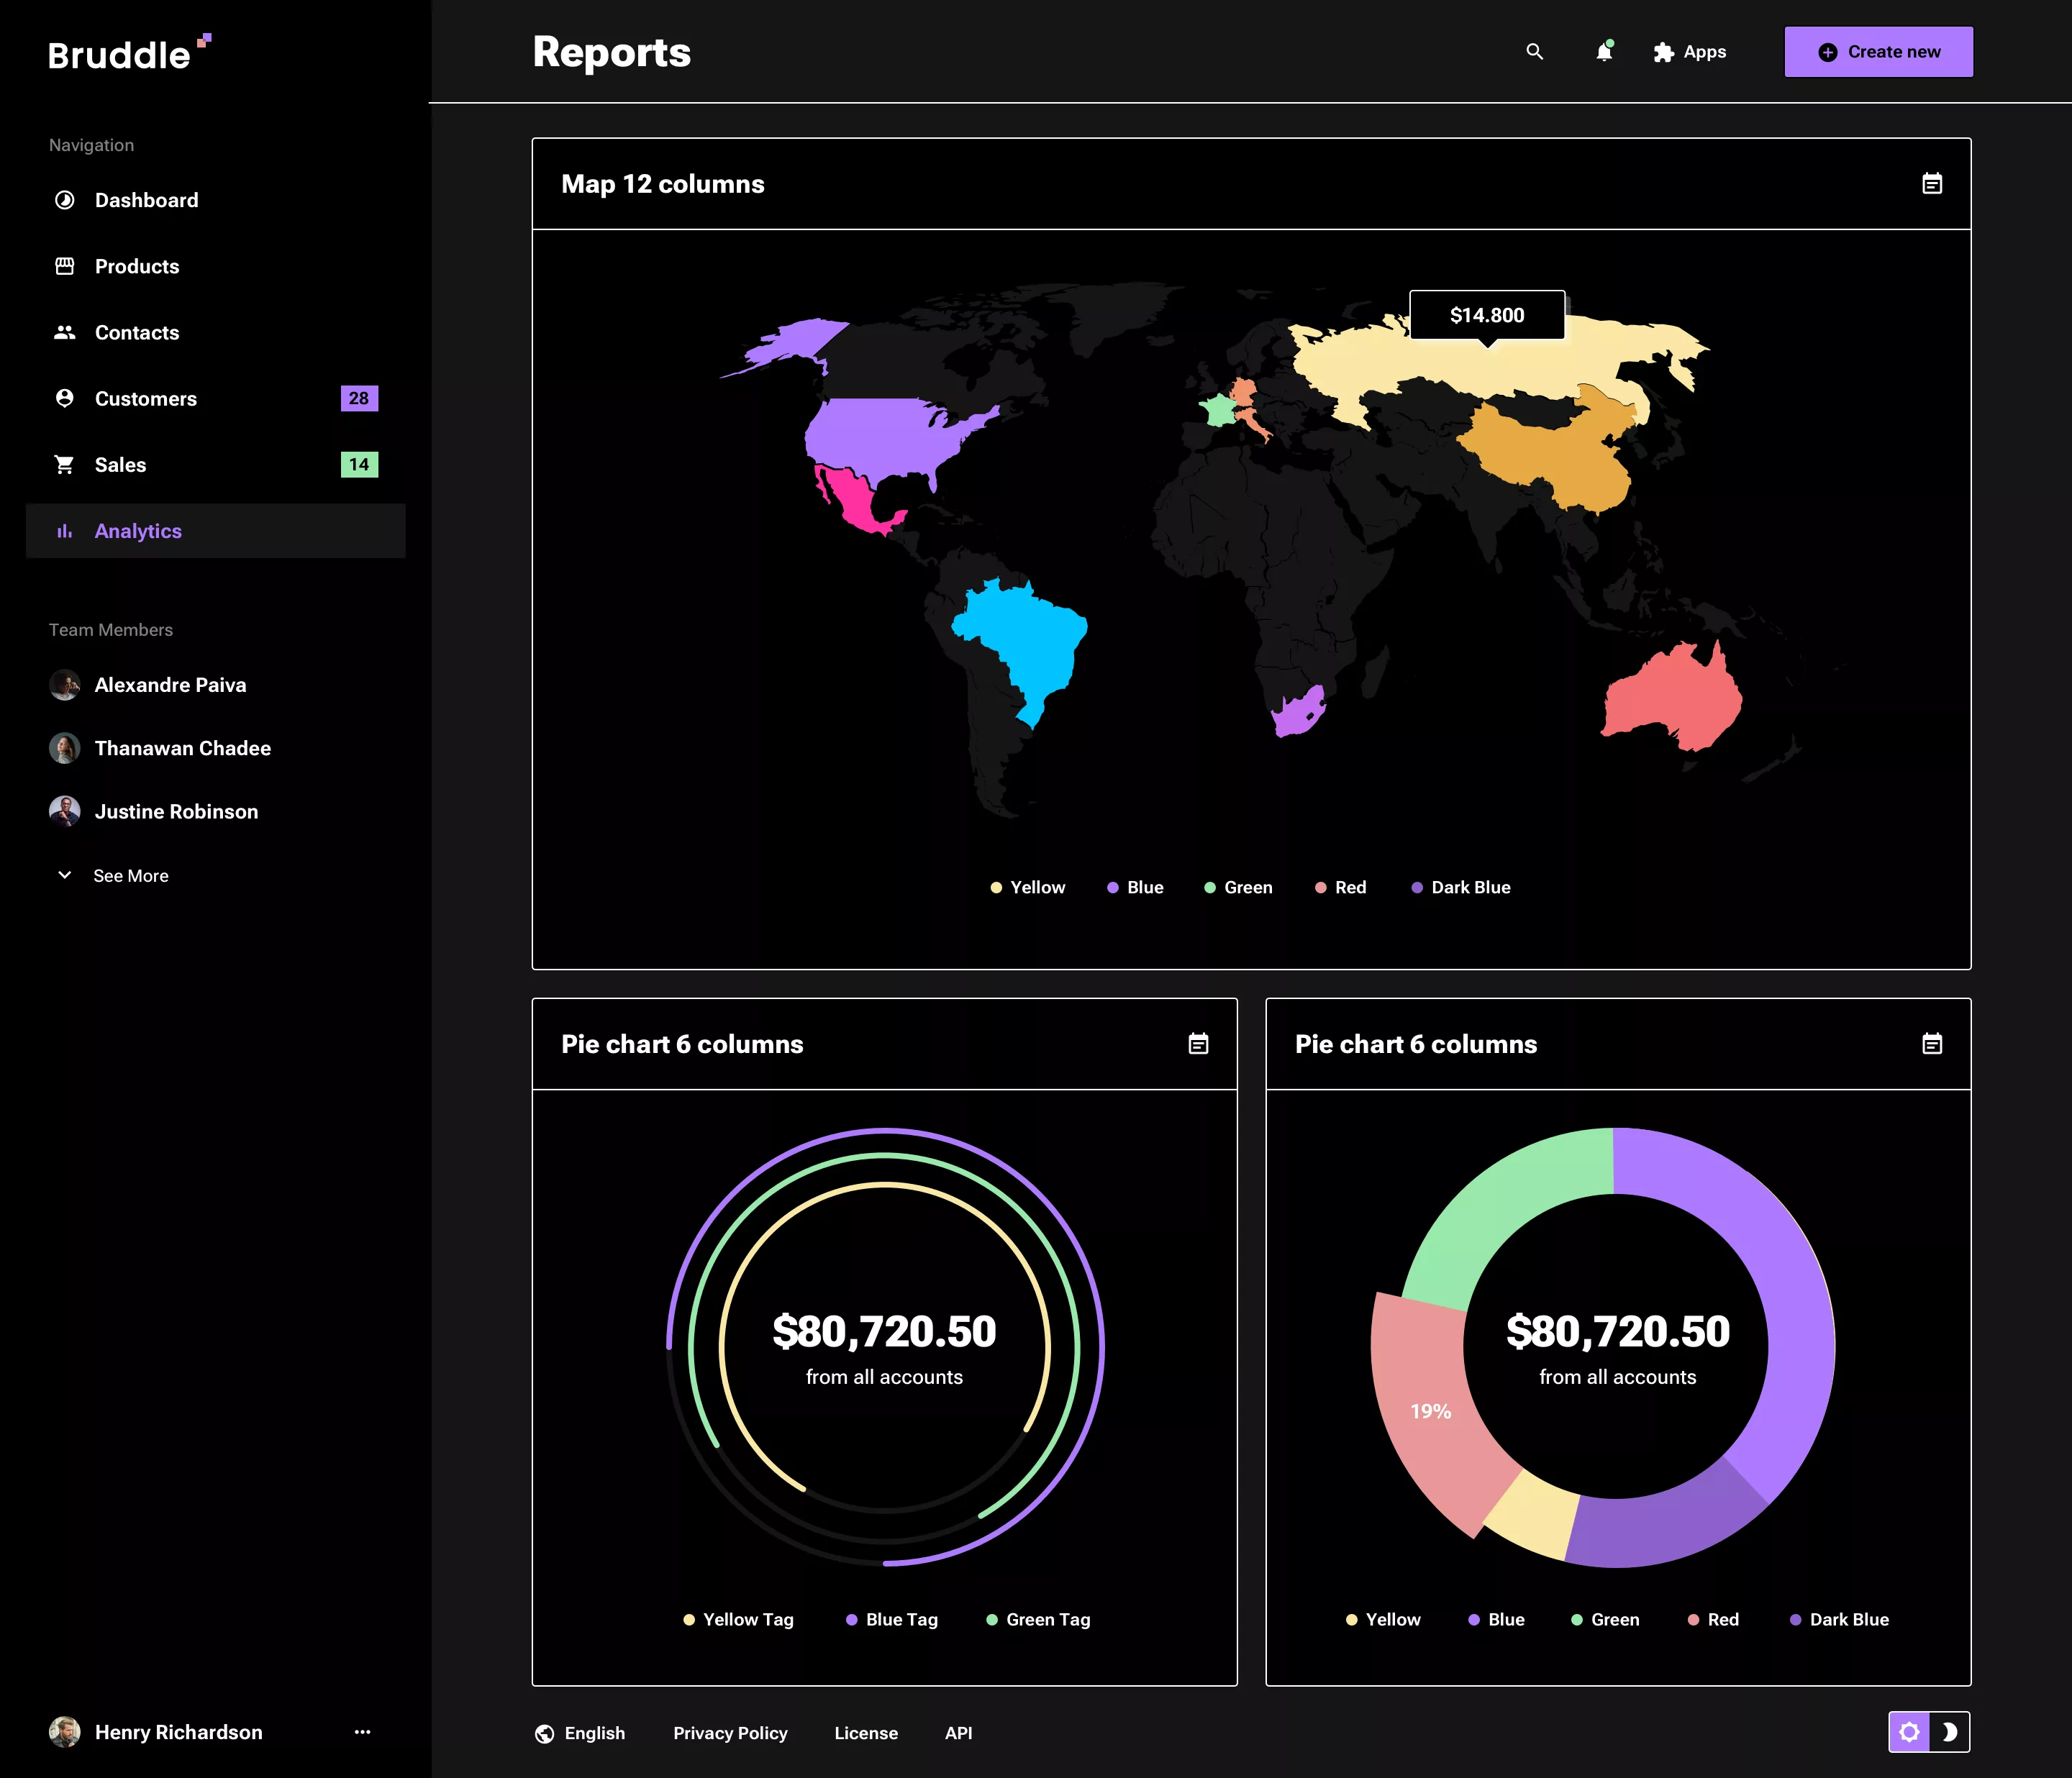Open the Privacy Policy link
Screen dimensions: 2072x1778
tap(730, 1733)
